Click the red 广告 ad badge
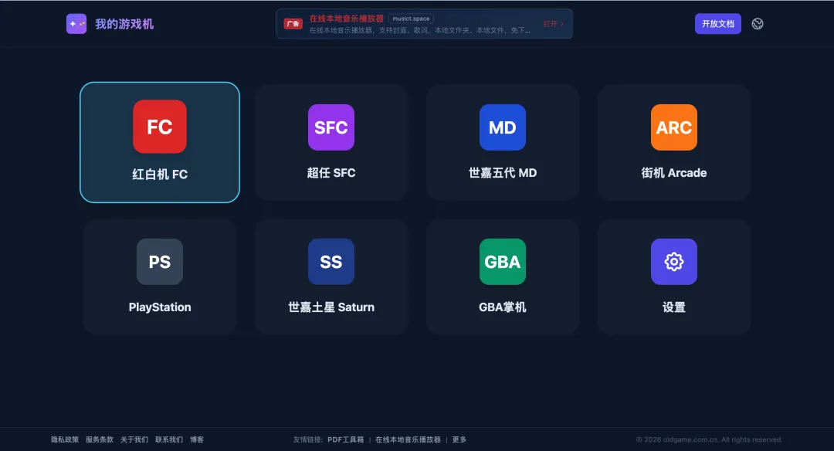 [x=293, y=24]
